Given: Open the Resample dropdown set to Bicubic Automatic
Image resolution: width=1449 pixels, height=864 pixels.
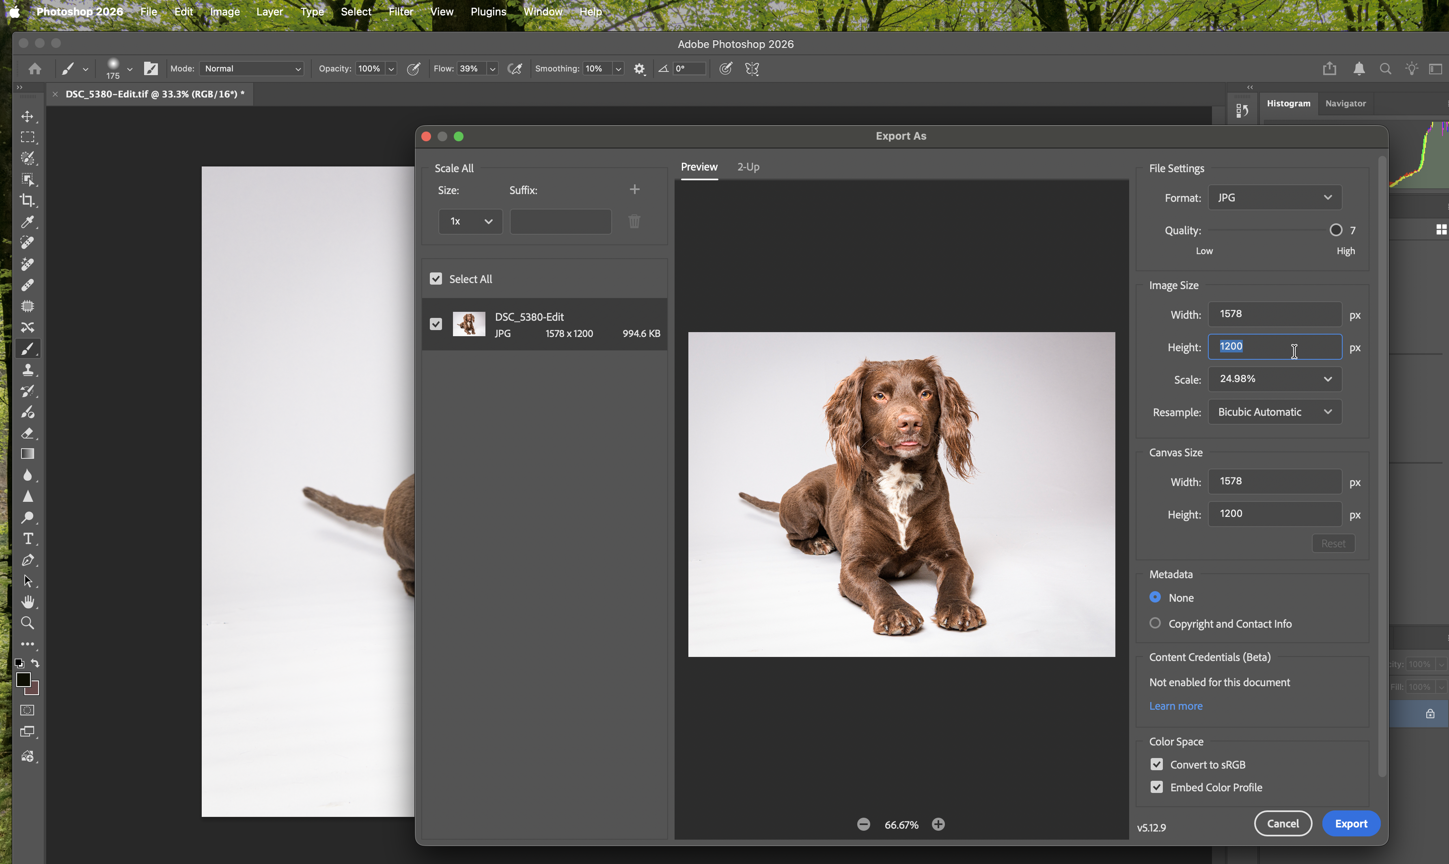Looking at the screenshot, I should [1274, 412].
